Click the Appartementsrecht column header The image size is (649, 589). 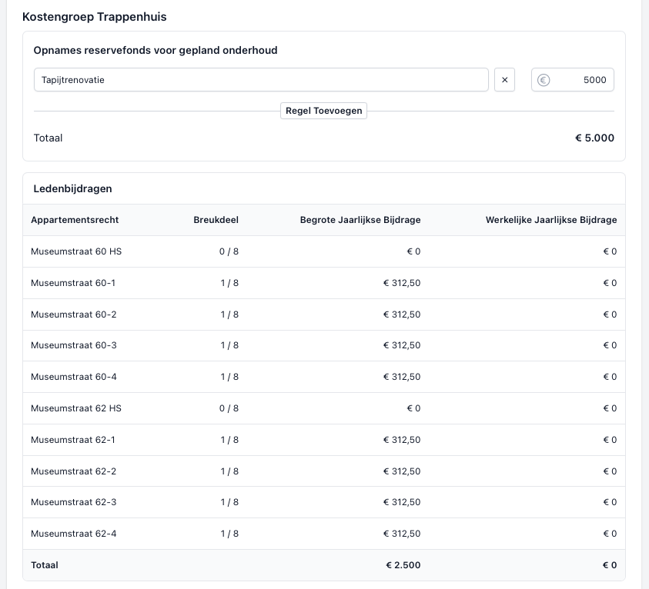(x=75, y=220)
